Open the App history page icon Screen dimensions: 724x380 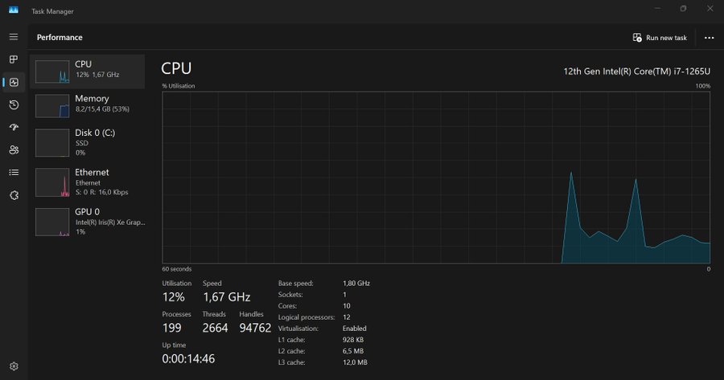14,104
